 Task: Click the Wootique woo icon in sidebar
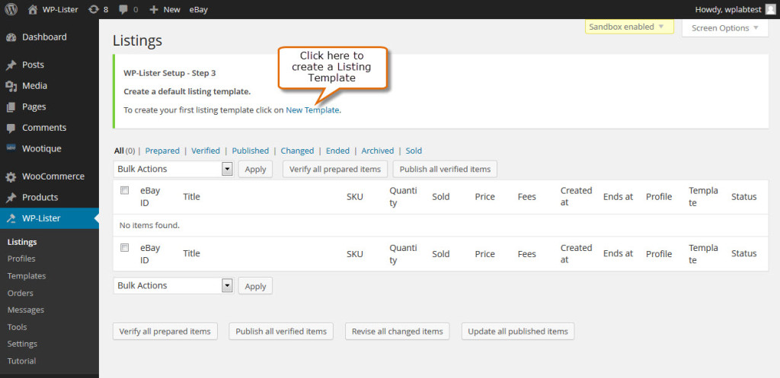[x=11, y=148]
